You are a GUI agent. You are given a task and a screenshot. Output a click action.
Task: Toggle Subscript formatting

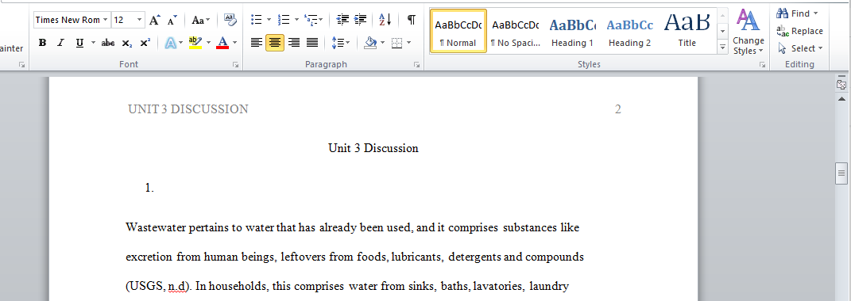coord(126,43)
